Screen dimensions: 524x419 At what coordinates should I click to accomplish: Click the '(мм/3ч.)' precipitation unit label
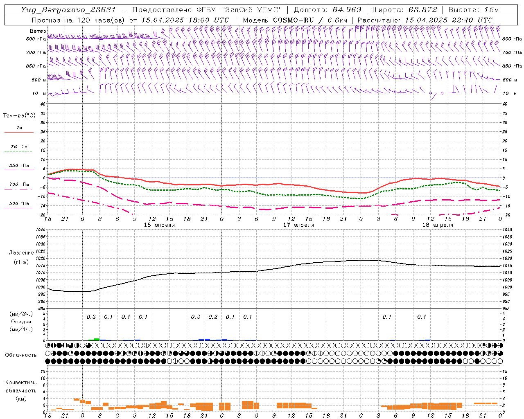coord(21,314)
